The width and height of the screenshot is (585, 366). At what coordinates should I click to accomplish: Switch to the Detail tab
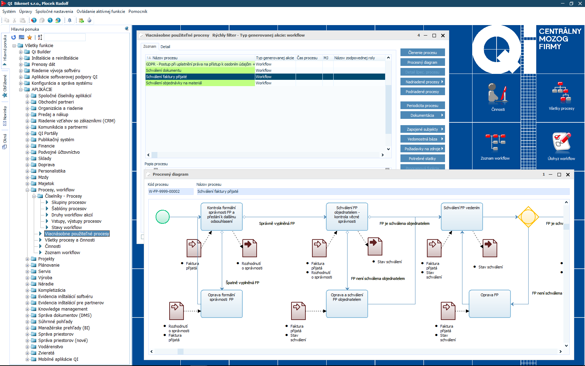(x=165, y=47)
